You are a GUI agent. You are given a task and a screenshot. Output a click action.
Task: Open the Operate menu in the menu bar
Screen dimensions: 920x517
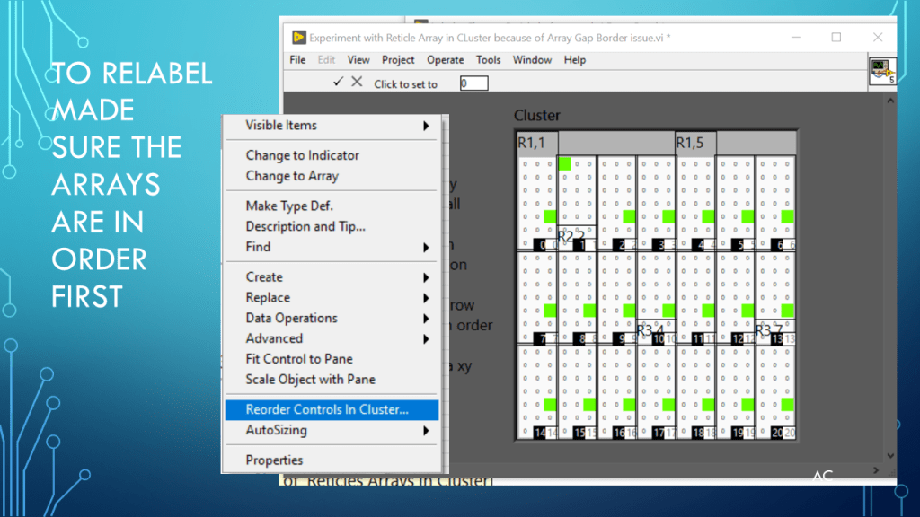[446, 60]
